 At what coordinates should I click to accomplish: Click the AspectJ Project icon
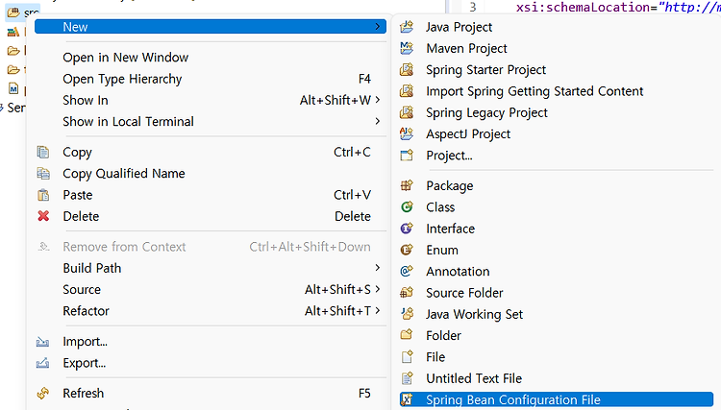tap(407, 133)
